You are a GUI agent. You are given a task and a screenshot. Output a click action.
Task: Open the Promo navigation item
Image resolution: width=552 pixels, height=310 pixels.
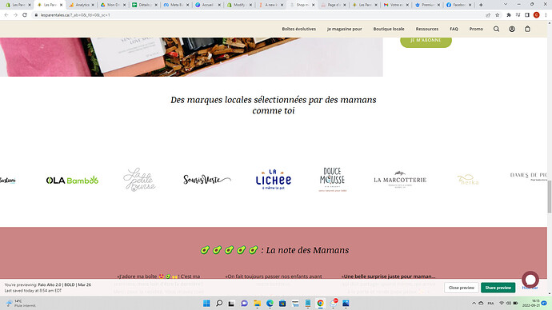(476, 30)
